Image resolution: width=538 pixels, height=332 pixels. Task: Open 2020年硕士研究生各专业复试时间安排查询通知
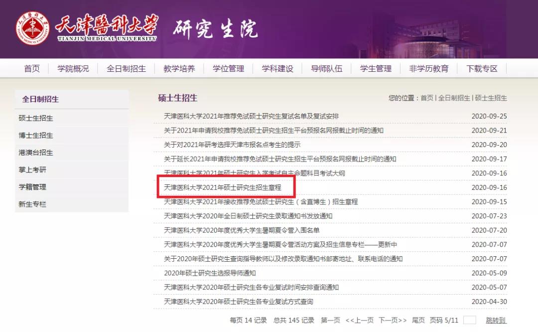[x=251, y=287]
